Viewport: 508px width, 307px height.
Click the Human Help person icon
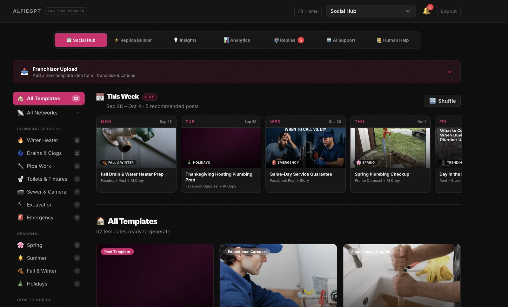click(379, 40)
